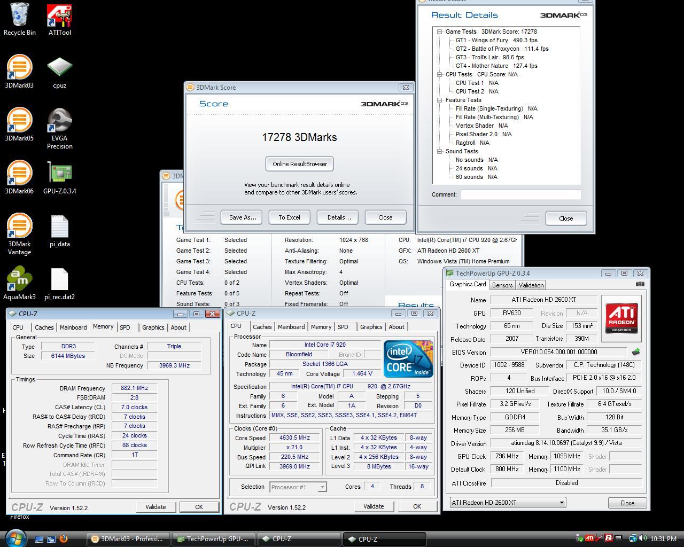Image resolution: width=684 pixels, height=547 pixels.
Task: Open the Recycle Bin desktop icon
Action: (20, 19)
